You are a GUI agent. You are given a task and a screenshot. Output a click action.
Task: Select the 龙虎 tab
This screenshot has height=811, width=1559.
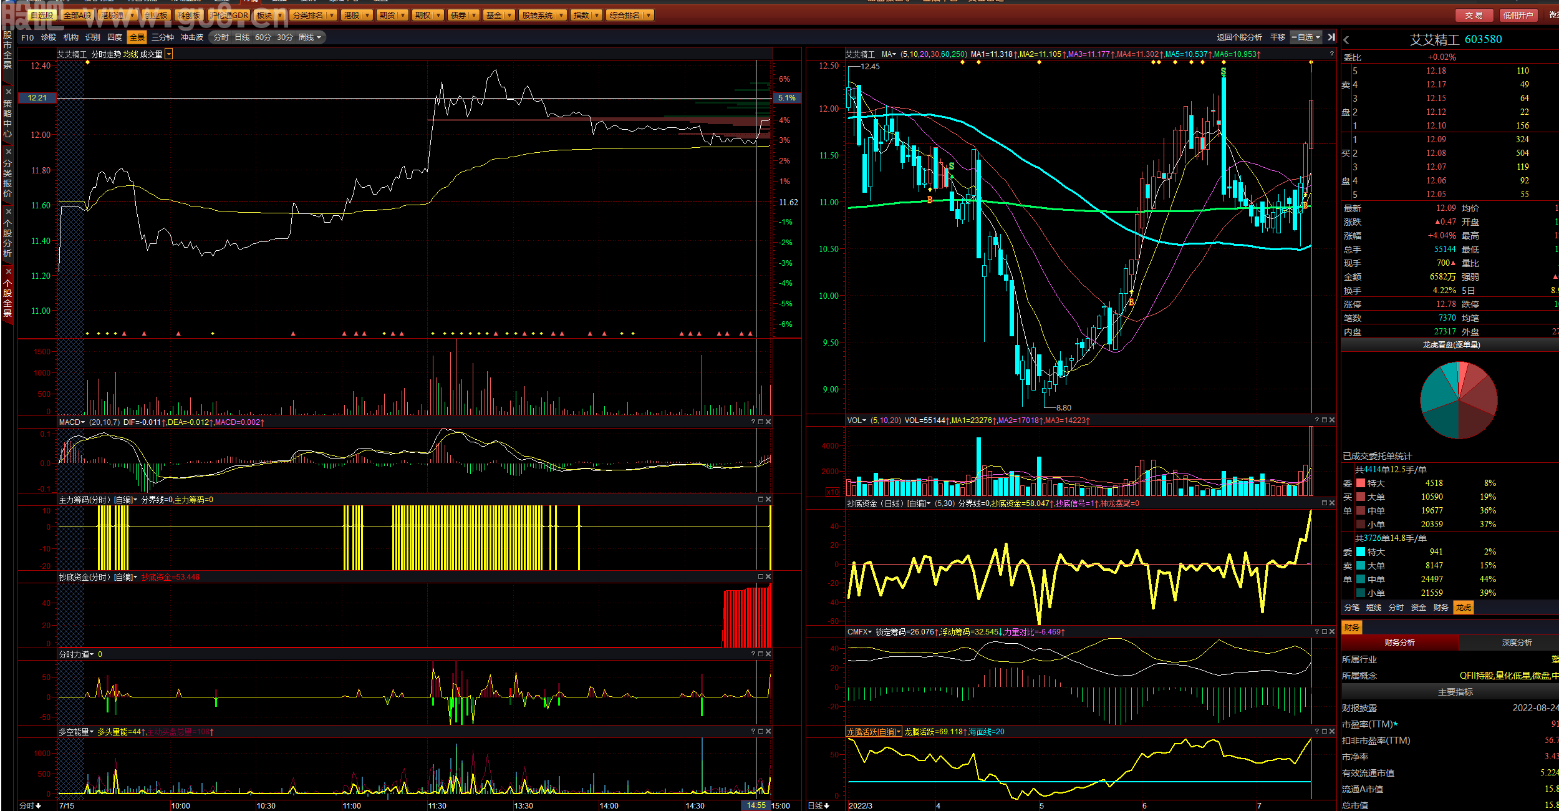point(1464,608)
